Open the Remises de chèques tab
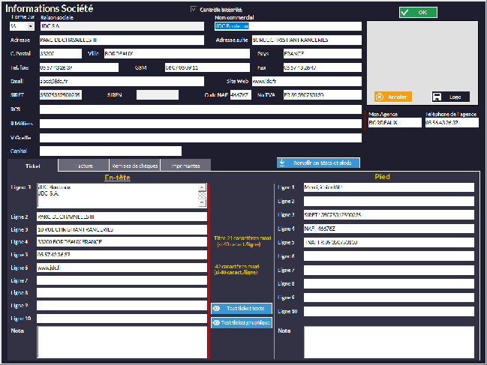This screenshot has width=487, height=365. (x=134, y=165)
